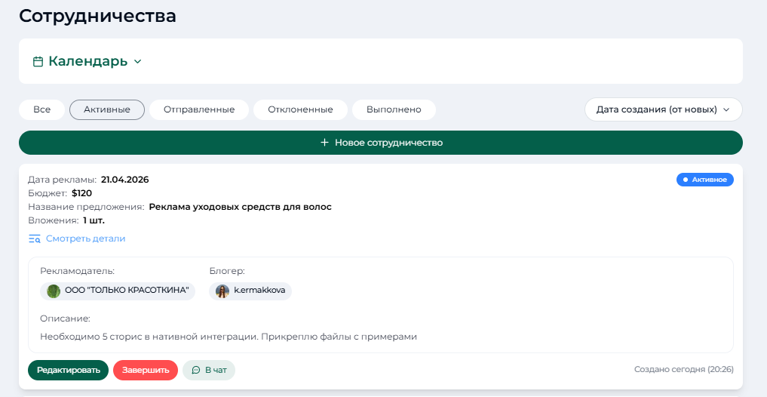
Task: Open advertiser ООО "ТОЛЬКО КРАСОТКИНА" chip
Action: coord(118,291)
